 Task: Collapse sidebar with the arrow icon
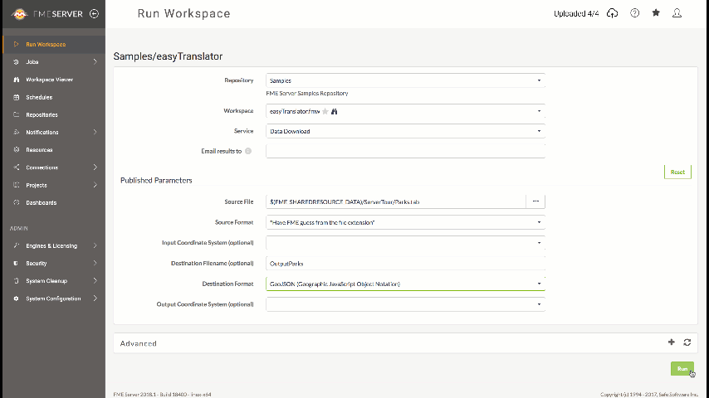point(94,14)
